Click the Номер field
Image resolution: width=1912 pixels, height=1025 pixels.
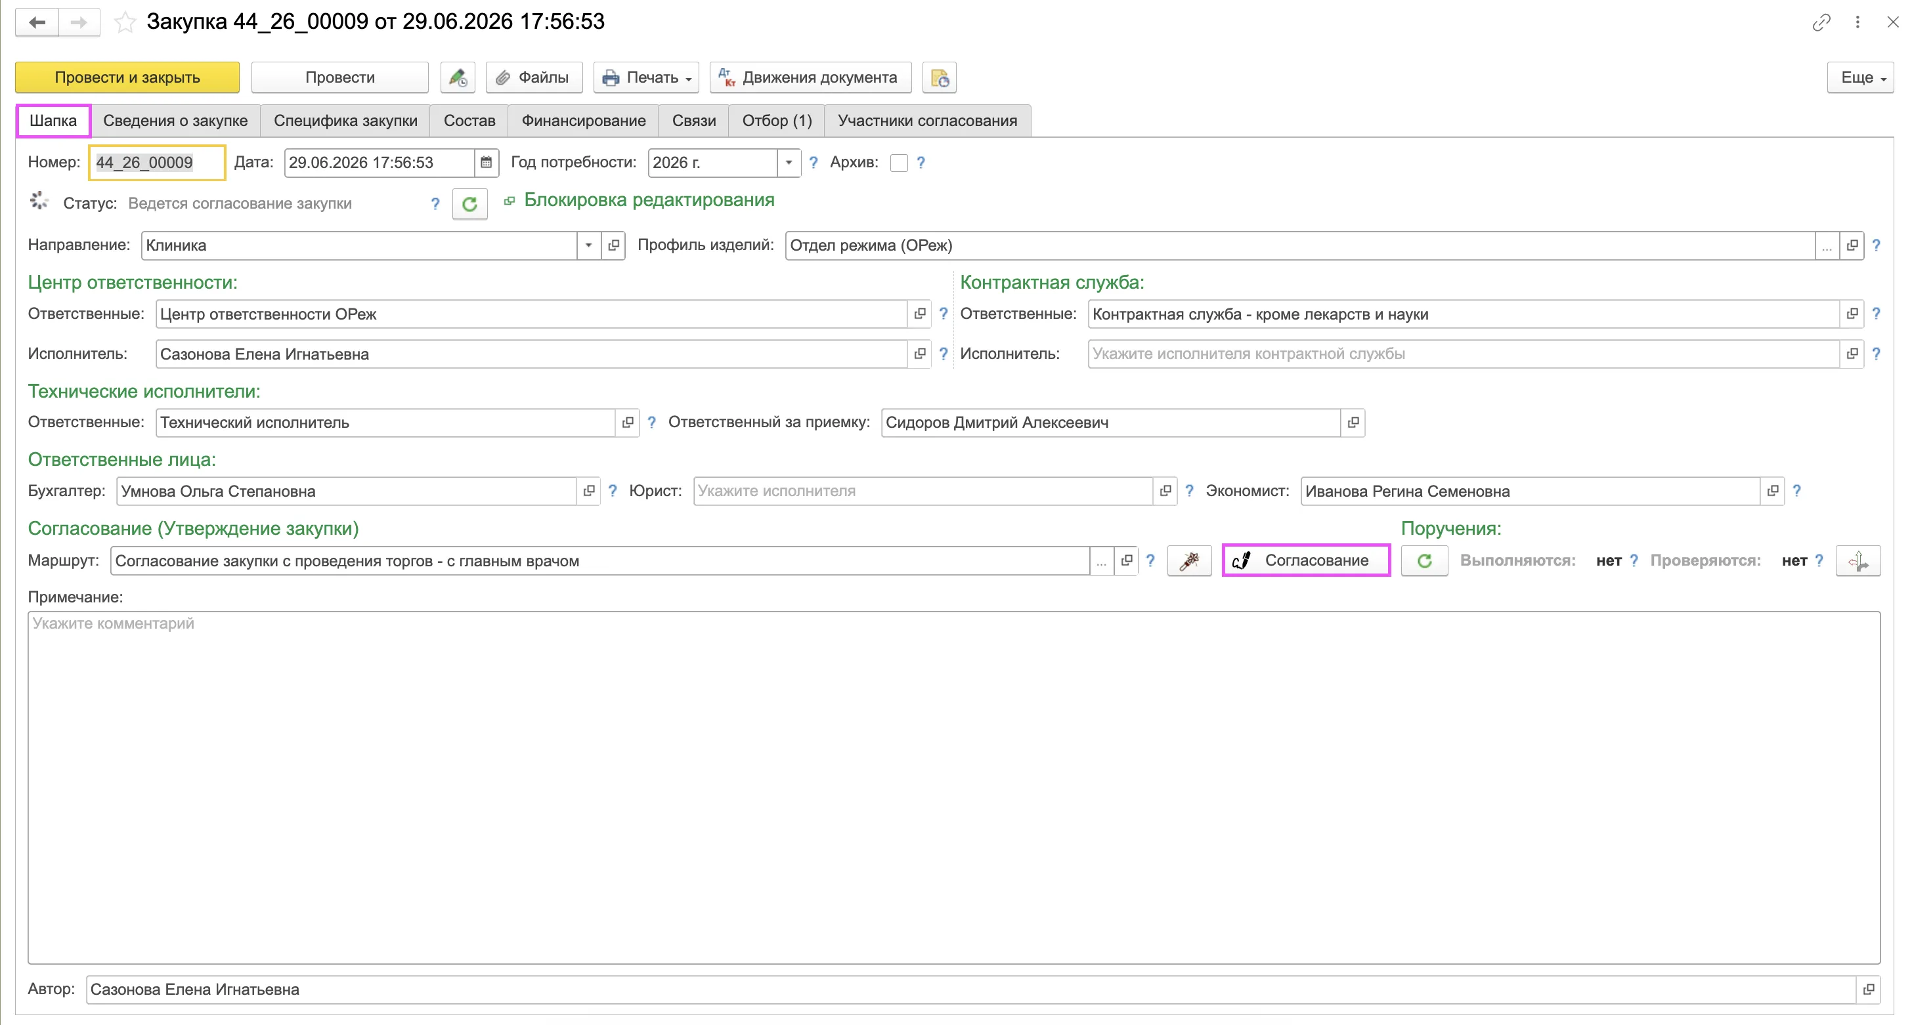157,163
